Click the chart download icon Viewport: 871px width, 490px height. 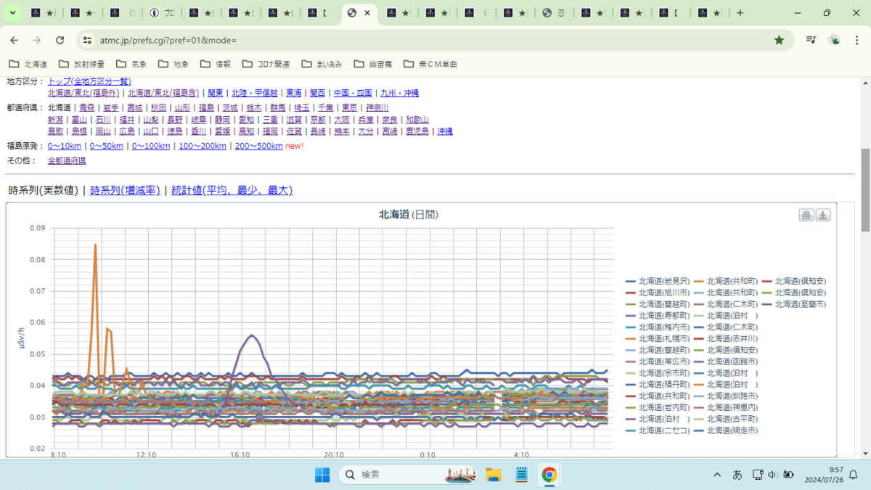point(823,215)
